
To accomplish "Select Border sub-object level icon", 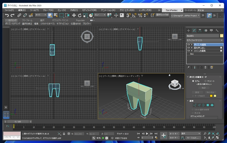I will coord(203,105).
